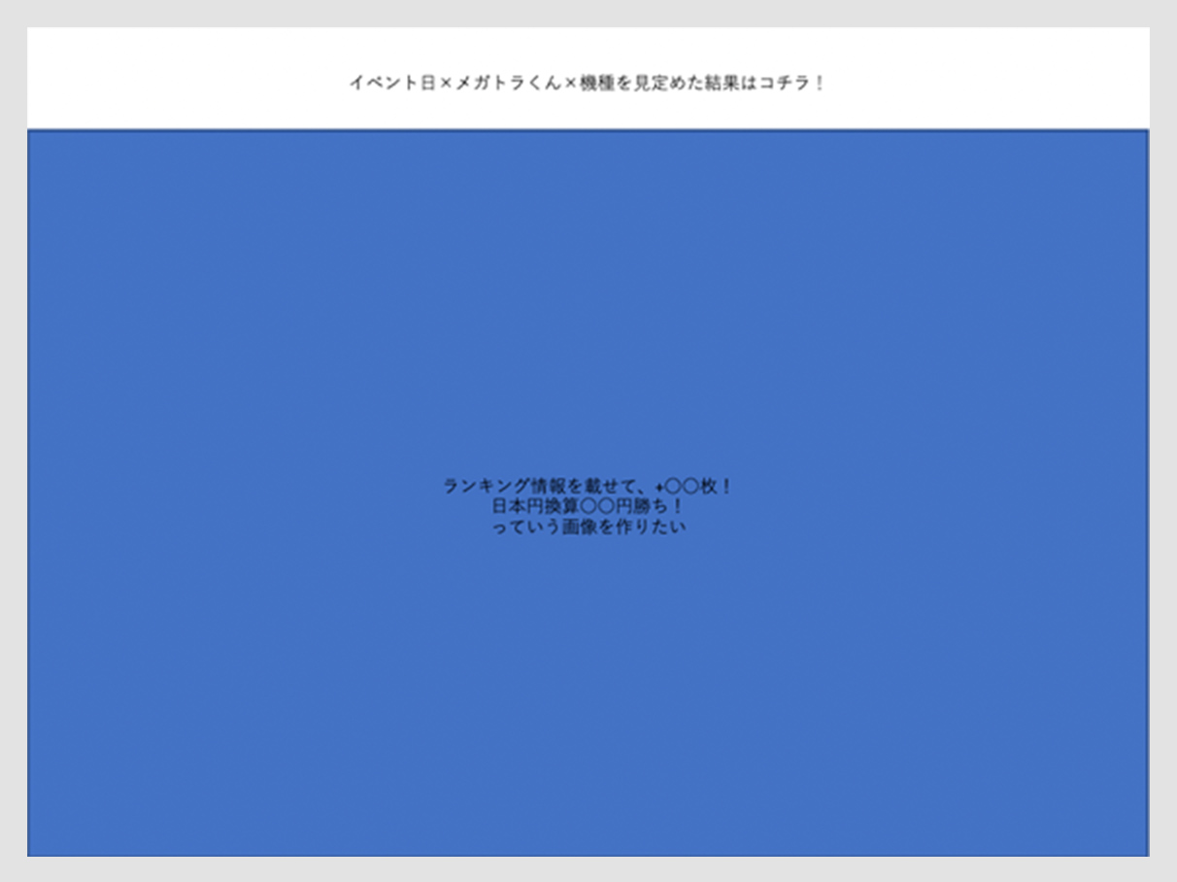Select the word イベント日 in the heading
This screenshot has width=1177, height=882.
(392, 84)
